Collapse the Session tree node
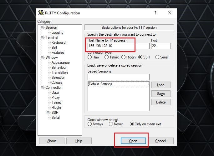Screen dimensions: 214x156 point(42,28)
